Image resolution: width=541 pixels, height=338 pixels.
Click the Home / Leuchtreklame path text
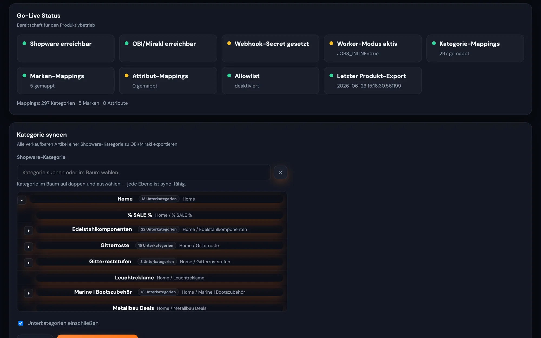pos(180,278)
